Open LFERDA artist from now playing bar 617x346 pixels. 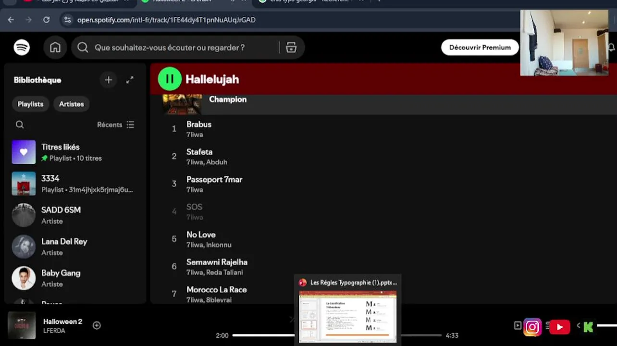pyautogui.click(x=54, y=331)
